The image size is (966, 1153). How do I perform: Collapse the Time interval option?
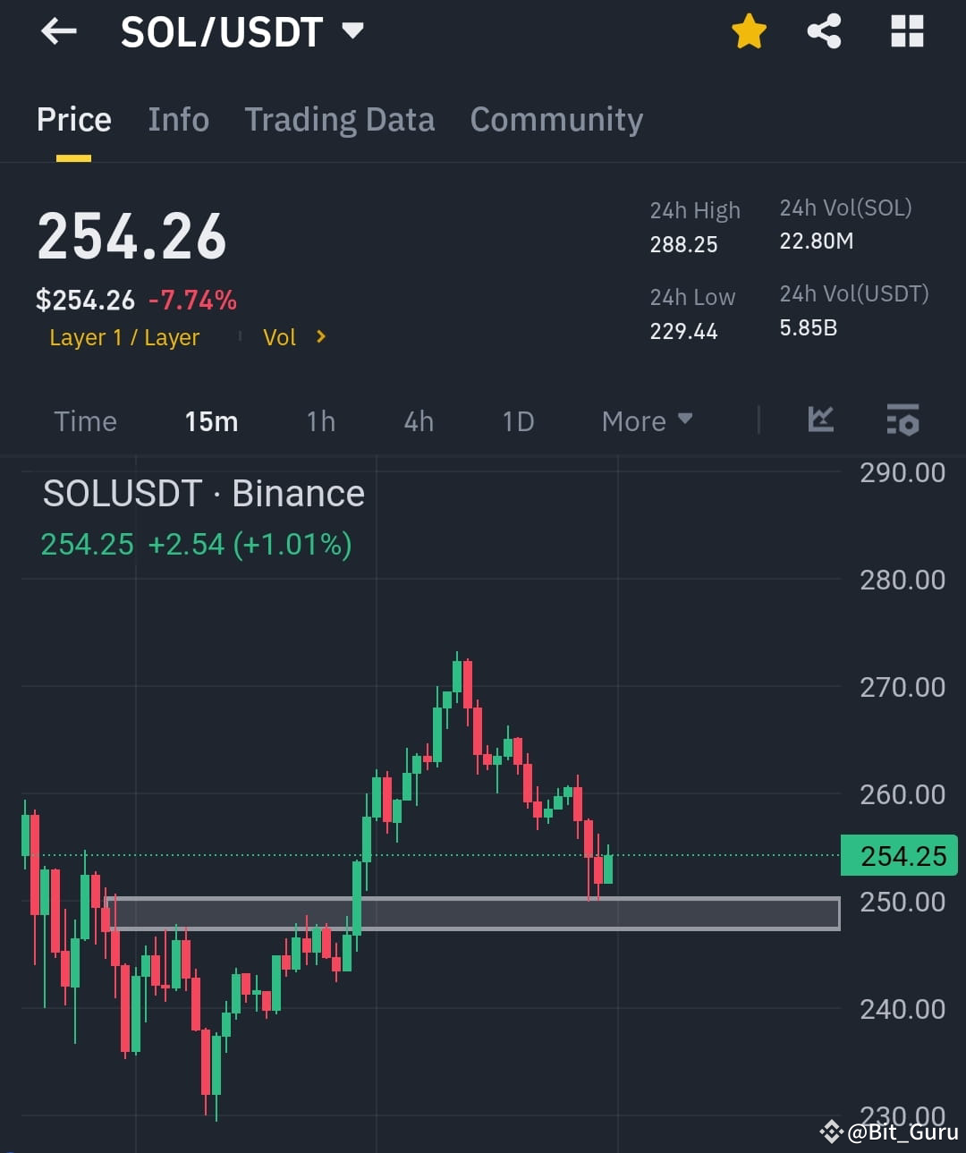pyautogui.click(x=85, y=420)
